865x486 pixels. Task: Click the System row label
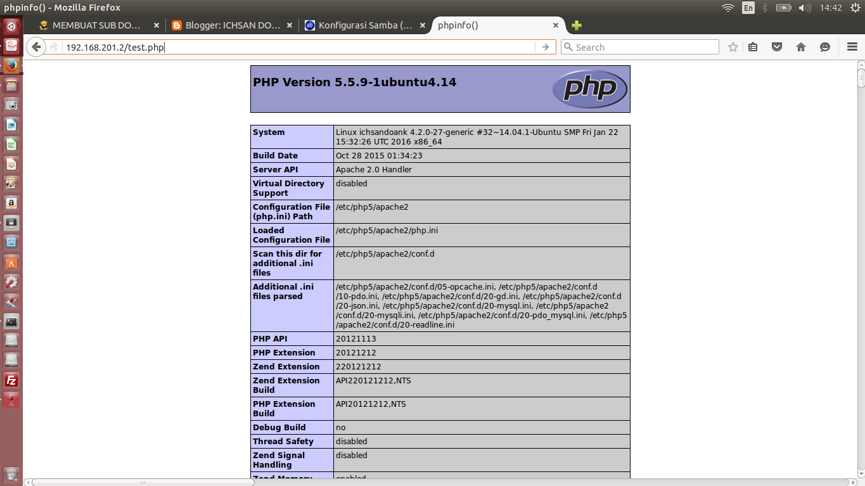click(269, 132)
